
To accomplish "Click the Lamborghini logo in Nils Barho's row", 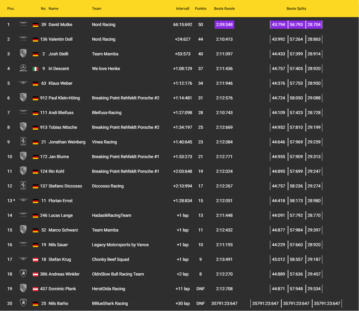I will pos(23,303).
